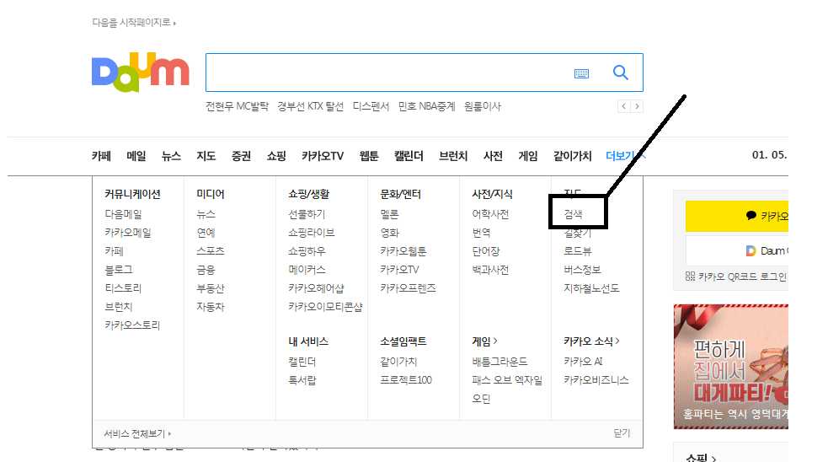Image resolution: width=828 pixels, height=462 pixels.
Task: Open 선물하기 link
Action: coord(307,214)
